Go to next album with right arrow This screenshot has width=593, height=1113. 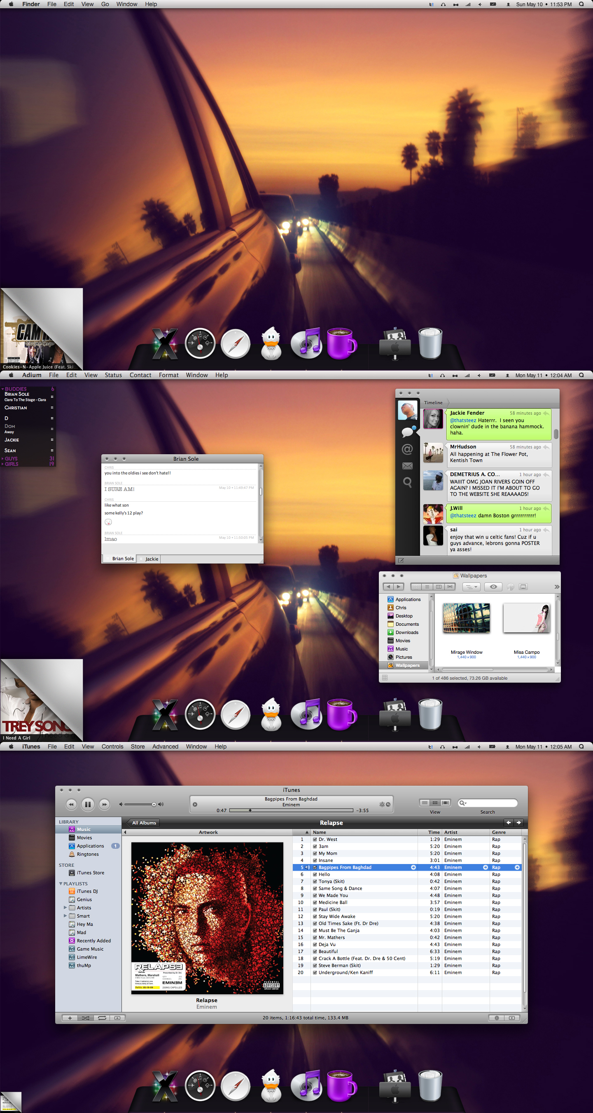point(519,823)
